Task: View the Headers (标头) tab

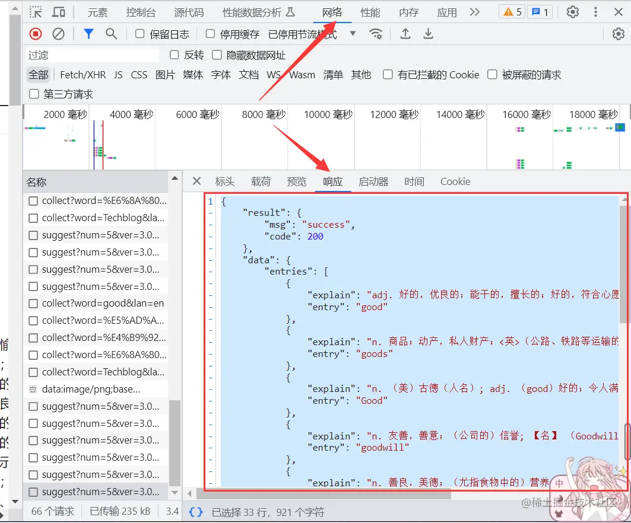Action: [x=224, y=181]
